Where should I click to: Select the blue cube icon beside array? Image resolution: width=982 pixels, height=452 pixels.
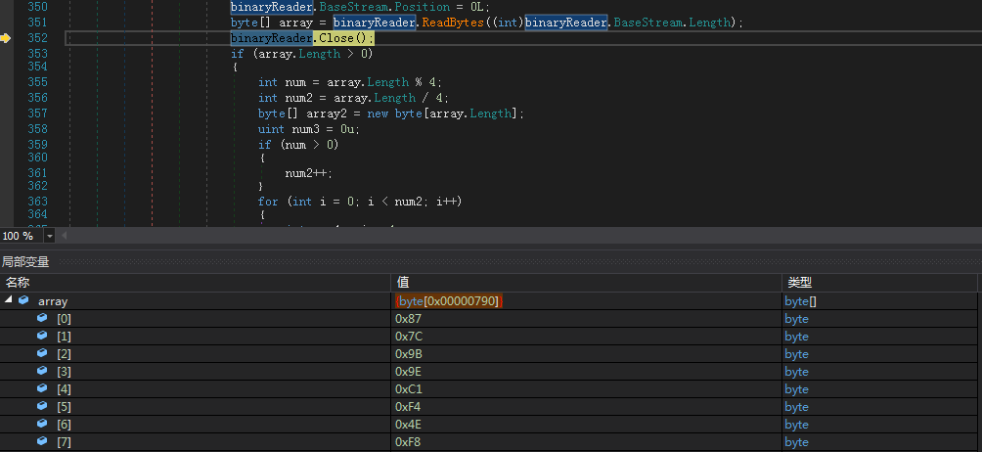23,300
